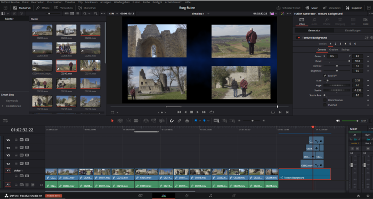This screenshot has height=199, width=373.
Task: Toggle the Linked Selection chain icon
Action: click(x=180, y=121)
